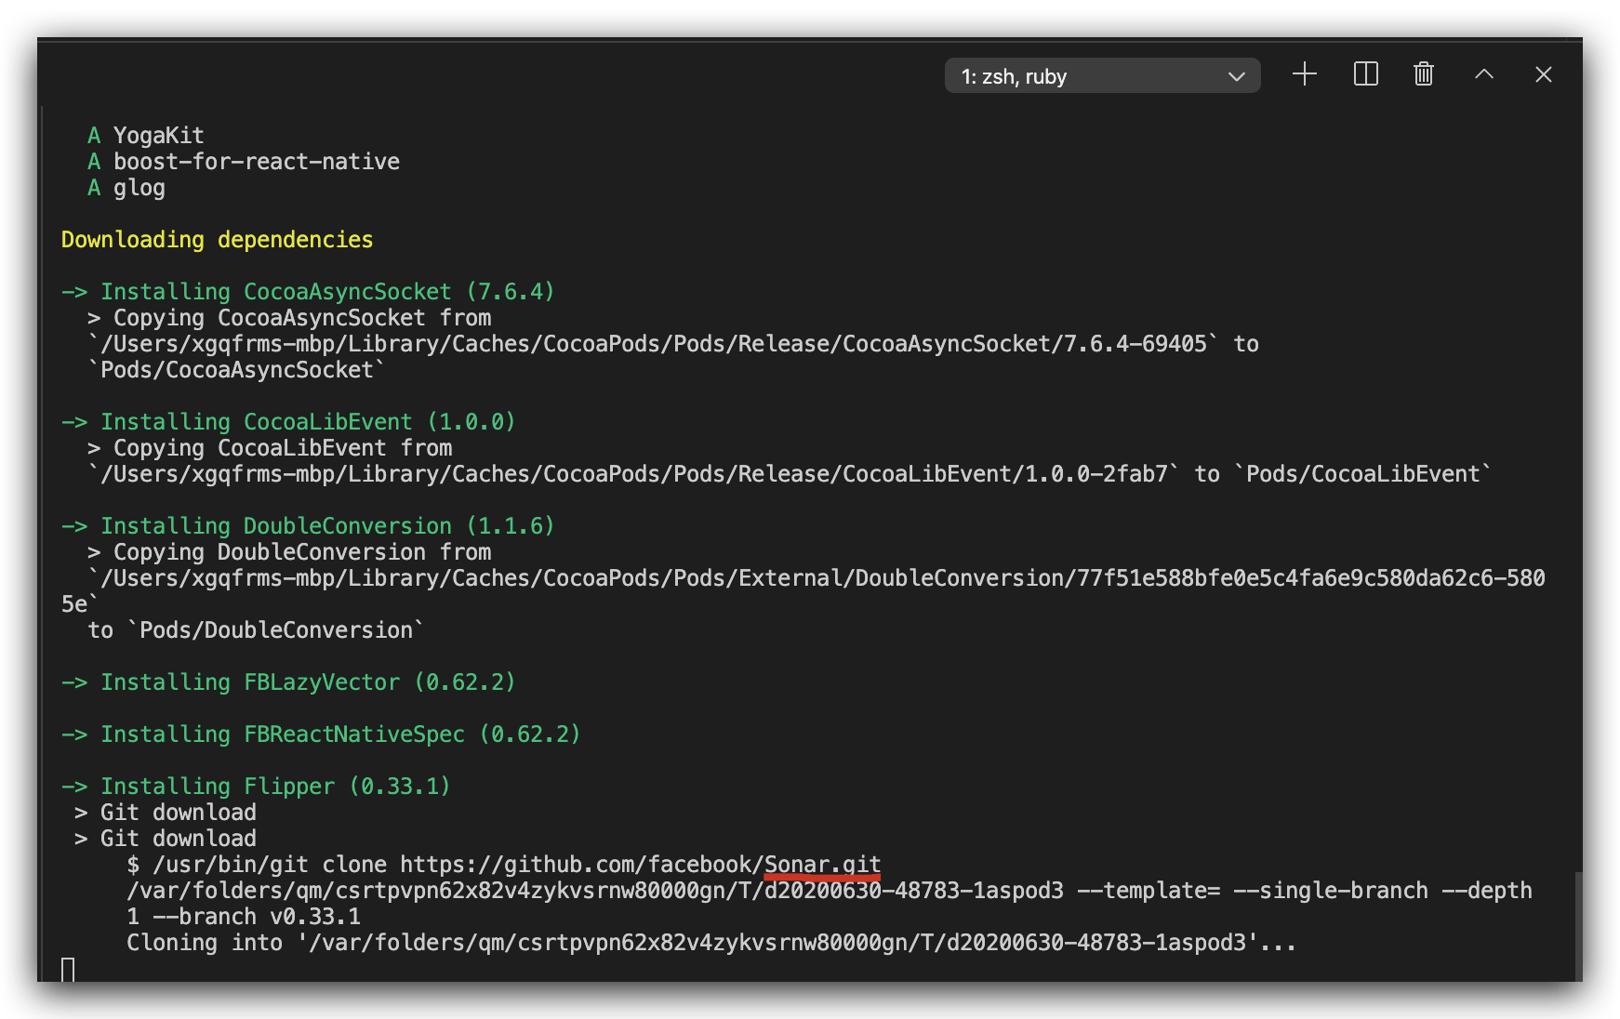Viewport: 1620px width, 1019px height.
Task: Click the '--branch v0.33.1' text
Action: [257, 917]
